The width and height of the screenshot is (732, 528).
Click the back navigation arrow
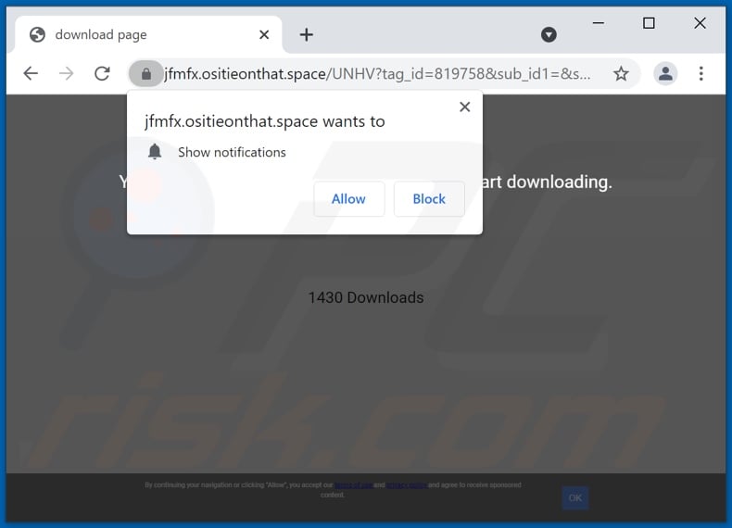[31, 73]
